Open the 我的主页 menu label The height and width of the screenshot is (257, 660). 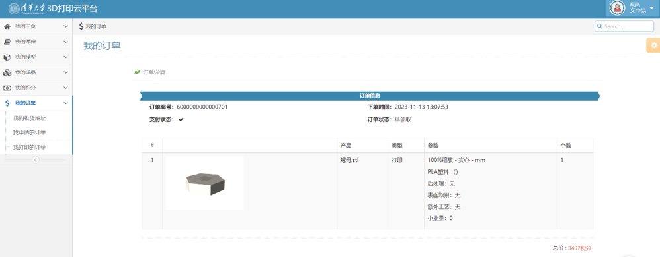(25, 26)
